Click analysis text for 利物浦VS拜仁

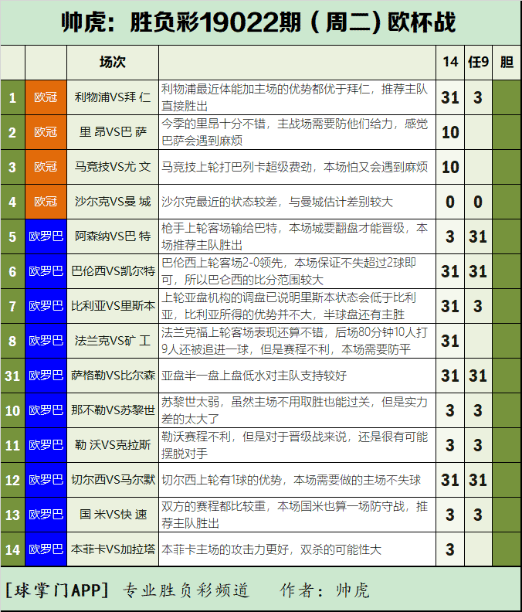click(x=294, y=97)
